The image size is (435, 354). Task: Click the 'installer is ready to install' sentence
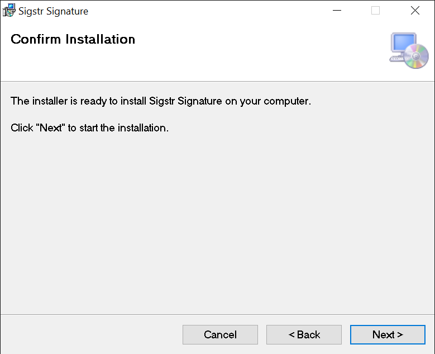[161, 101]
